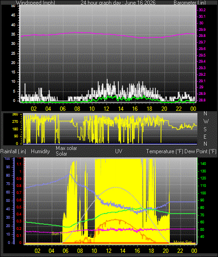Select the Humidity legend label
Image resolution: width=218 pixels, height=257 pixels.
pyautogui.click(x=40, y=151)
